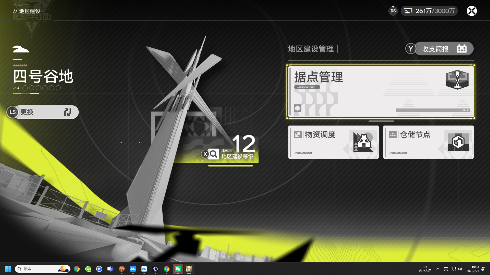Click the swap arrows icon on 更换

click(x=68, y=112)
